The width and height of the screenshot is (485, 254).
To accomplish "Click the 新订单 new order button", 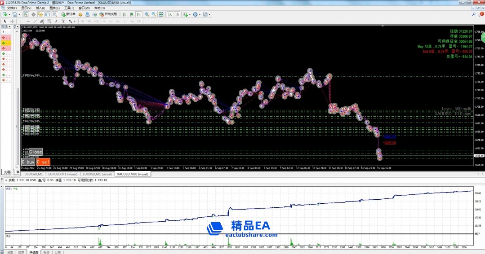I will click(68, 14).
